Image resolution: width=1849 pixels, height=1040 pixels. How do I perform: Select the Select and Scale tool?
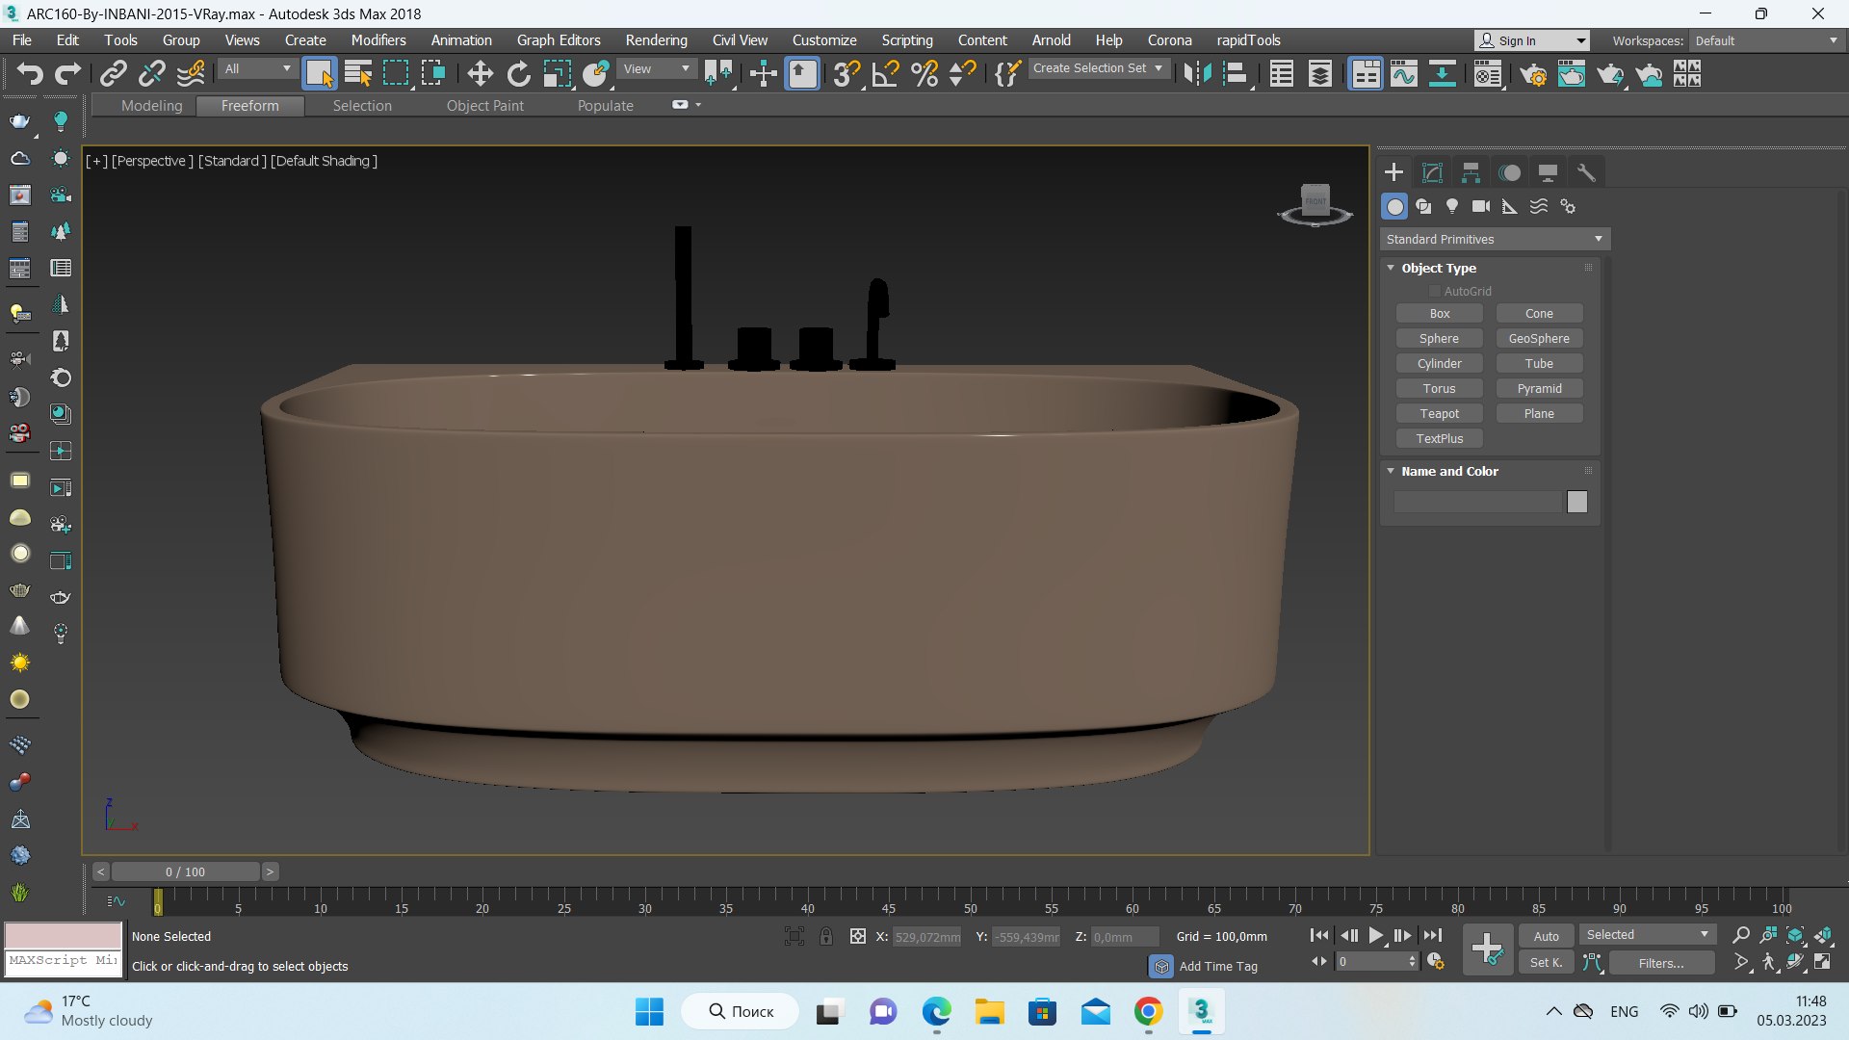tap(557, 73)
